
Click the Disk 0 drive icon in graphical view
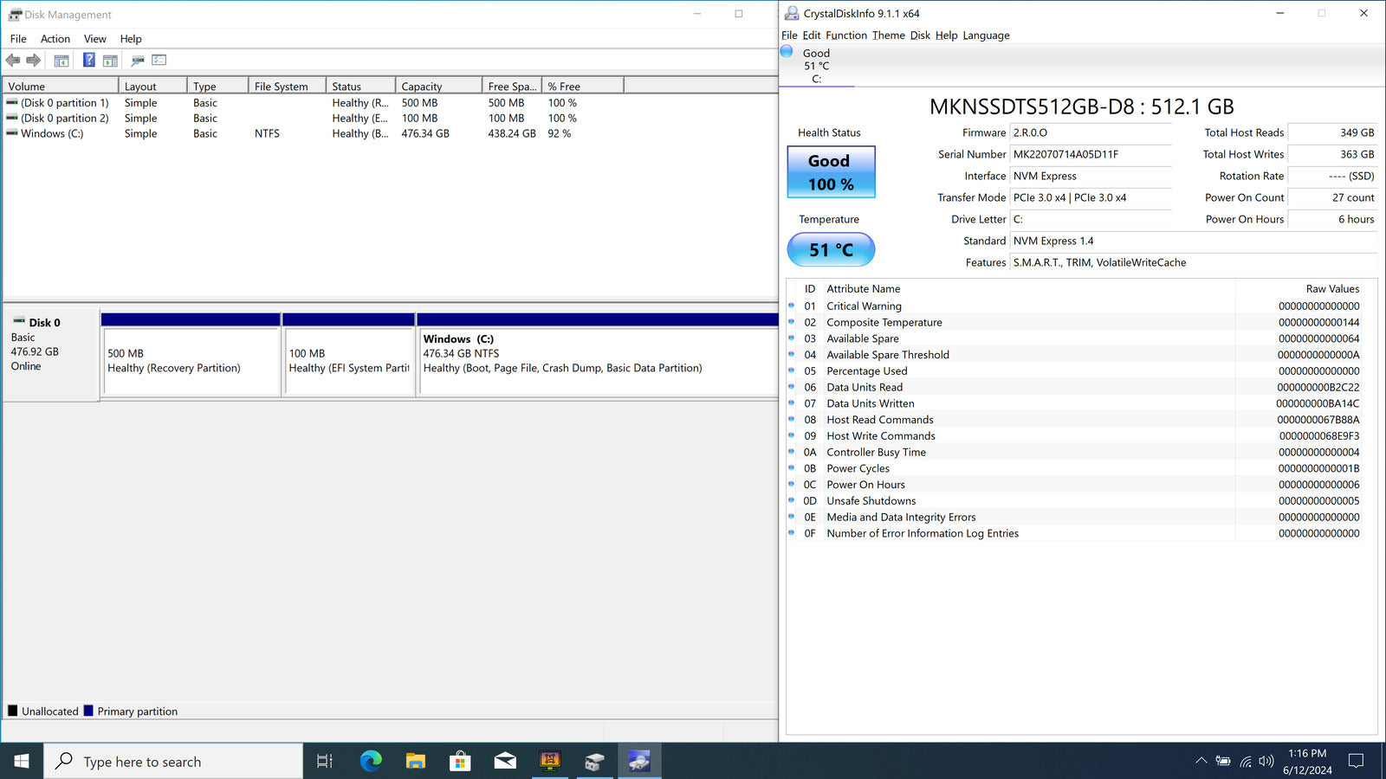tap(19, 321)
